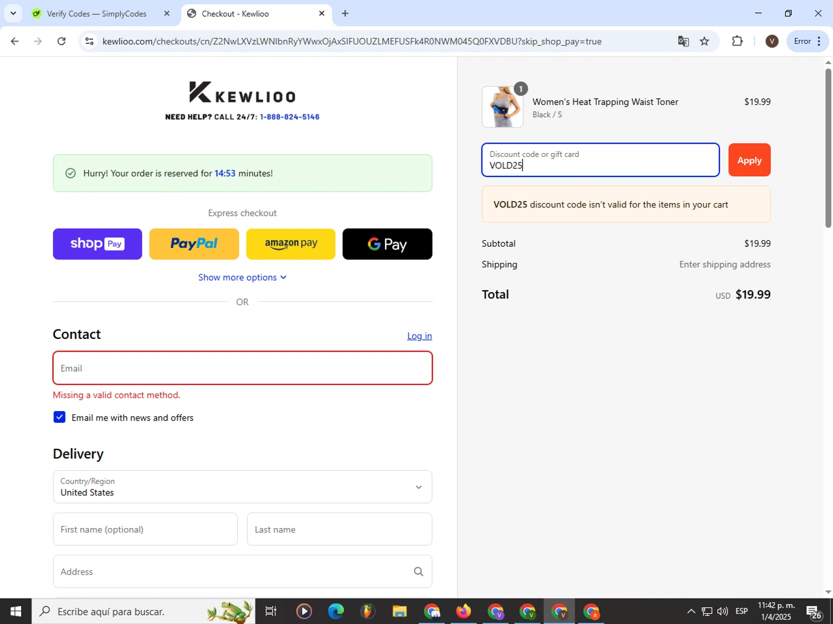
Task: Pay with Shop Pay button
Action: pyautogui.click(x=97, y=244)
